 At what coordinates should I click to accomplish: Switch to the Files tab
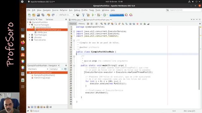tap(40, 19)
